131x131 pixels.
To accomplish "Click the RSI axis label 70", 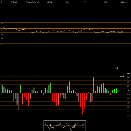I will (x=2, y=30).
